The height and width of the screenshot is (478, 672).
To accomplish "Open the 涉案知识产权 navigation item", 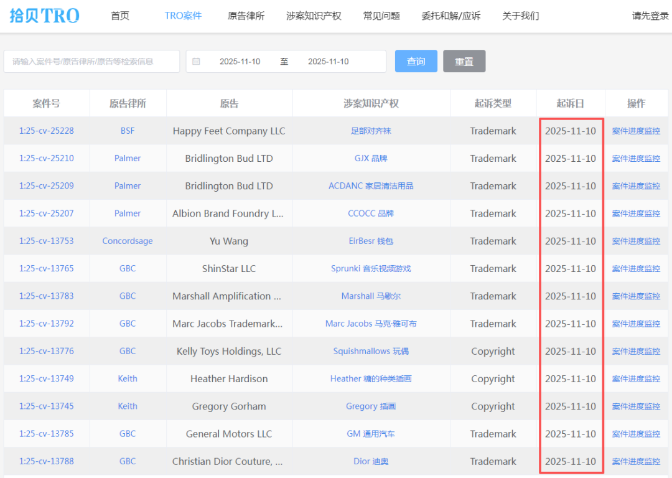I will pos(314,16).
